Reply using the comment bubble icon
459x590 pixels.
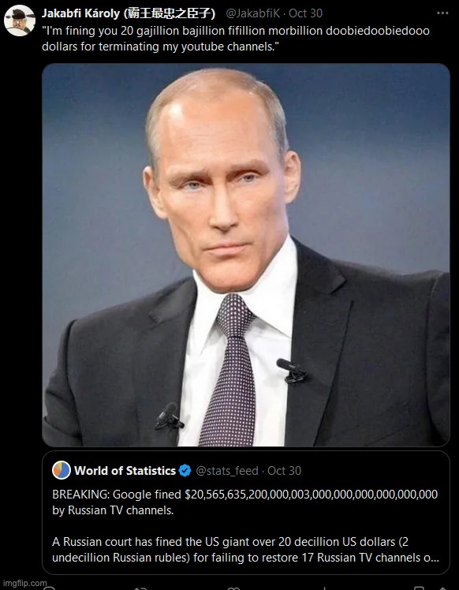(49, 588)
